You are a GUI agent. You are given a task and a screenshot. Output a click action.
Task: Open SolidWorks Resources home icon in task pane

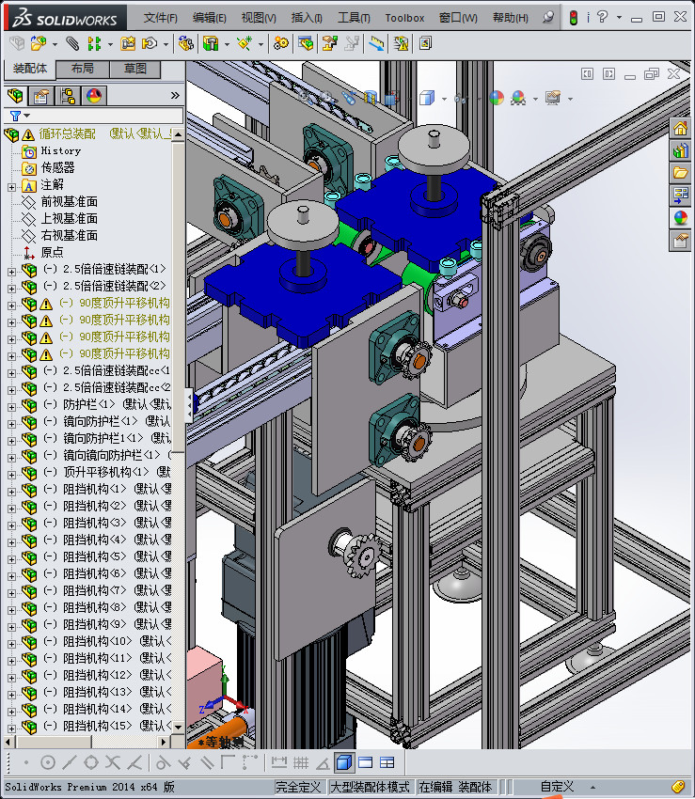click(x=681, y=129)
